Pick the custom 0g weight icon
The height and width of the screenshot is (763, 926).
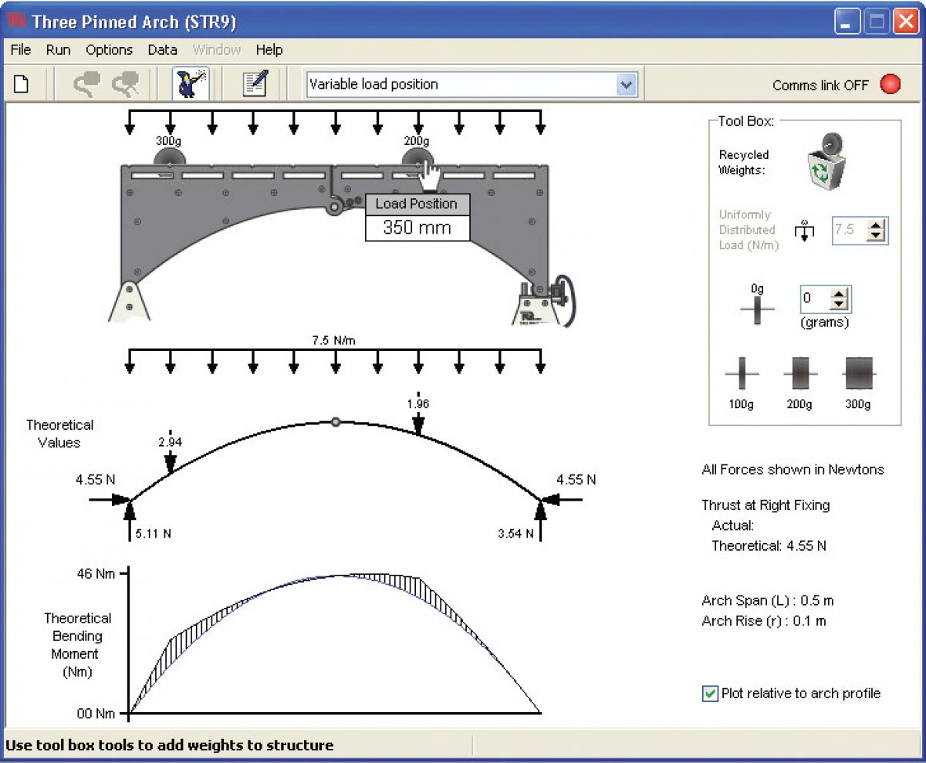point(757,309)
